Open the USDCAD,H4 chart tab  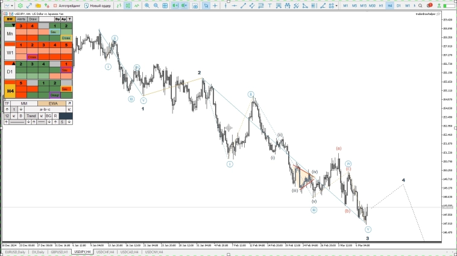pos(130,252)
